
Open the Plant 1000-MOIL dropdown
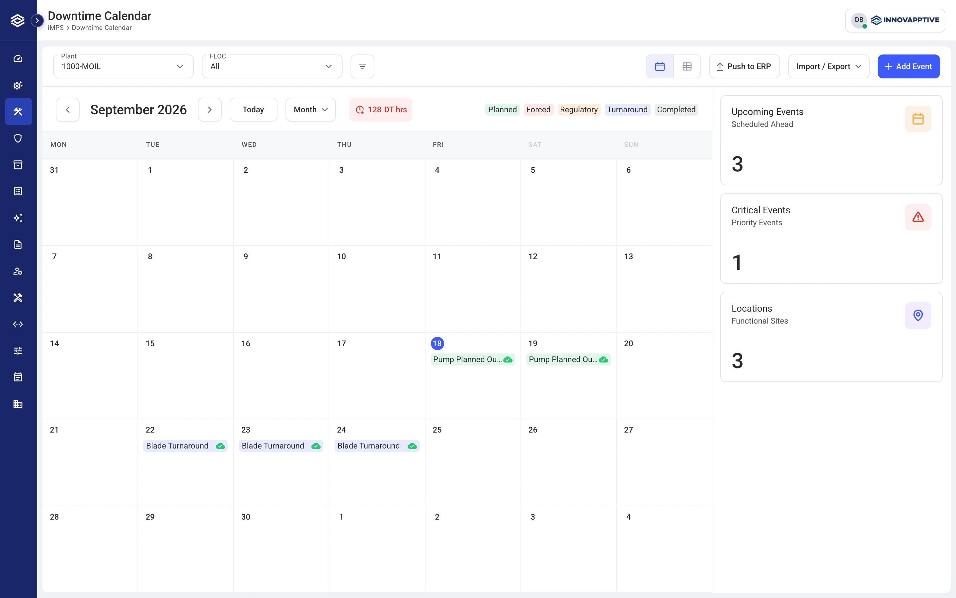[123, 66]
